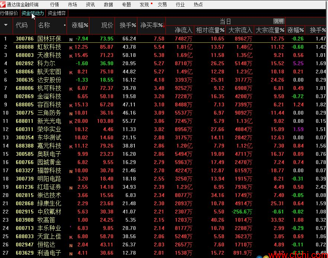
Task: Click block inflow value -256.6万
Action: tap(242, 212)
